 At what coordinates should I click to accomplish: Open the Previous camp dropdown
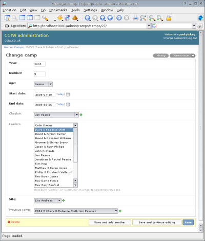pyautogui.click(x=76, y=211)
